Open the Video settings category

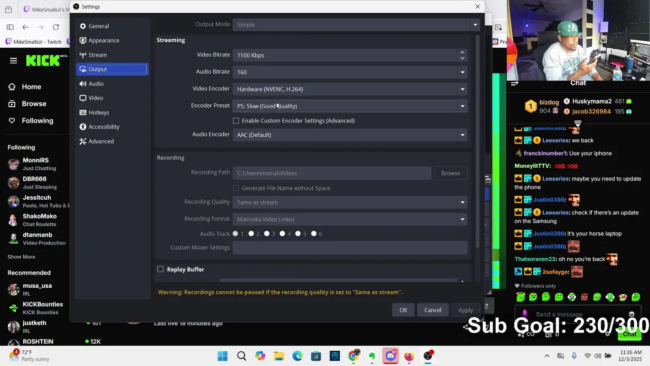(112, 98)
